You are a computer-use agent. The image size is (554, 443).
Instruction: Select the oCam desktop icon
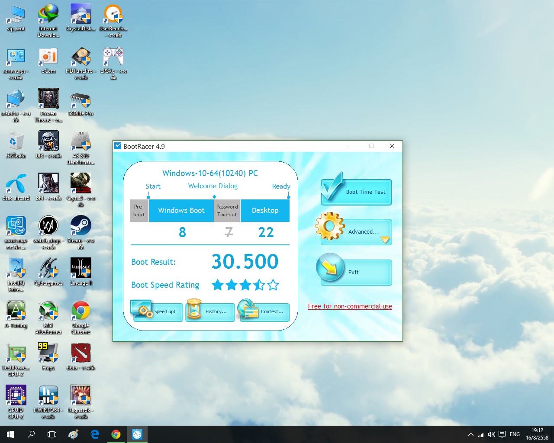(x=48, y=61)
